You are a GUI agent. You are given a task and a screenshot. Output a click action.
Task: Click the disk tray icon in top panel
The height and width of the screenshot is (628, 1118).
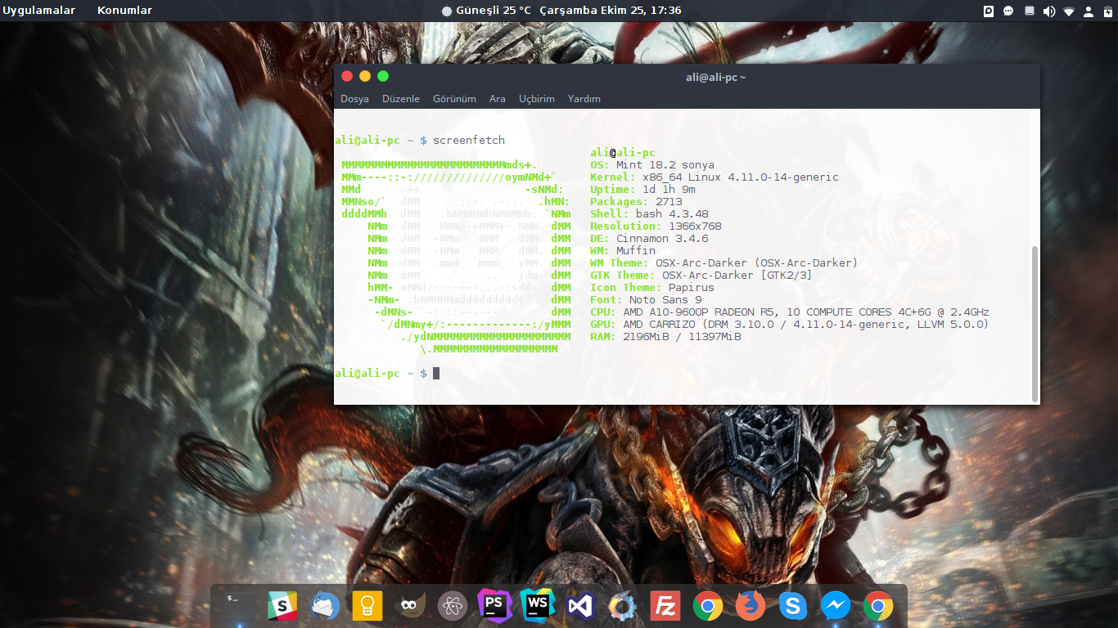pos(989,11)
